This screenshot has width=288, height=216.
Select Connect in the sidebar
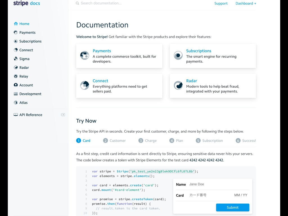(x=26, y=50)
